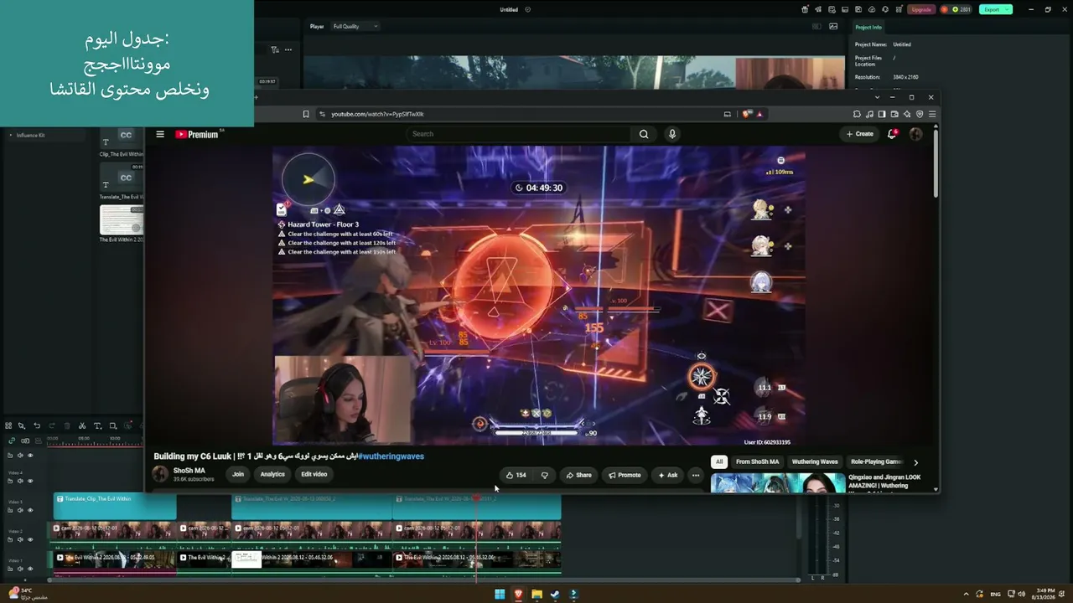Select the Role-Playing Games chip
The height and width of the screenshot is (603, 1073).
875,461
